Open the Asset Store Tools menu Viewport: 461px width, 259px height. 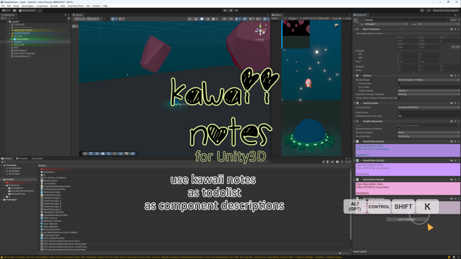pyautogui.click(x=75, y=6)
